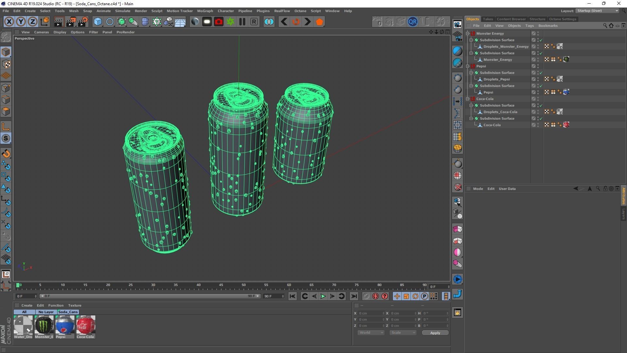Open Octane Live Viewer QR icon
Image resolution: width=627 pixels, height=353 pixels.
tap(413, 22)
